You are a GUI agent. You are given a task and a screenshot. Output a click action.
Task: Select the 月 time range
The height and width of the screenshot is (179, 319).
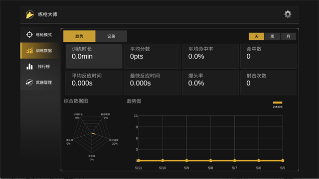(288, 36)
